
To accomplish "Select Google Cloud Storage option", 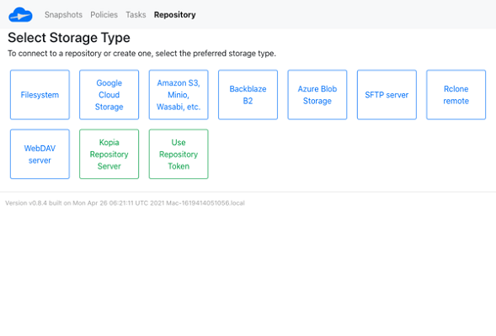I will pos(109,95).
